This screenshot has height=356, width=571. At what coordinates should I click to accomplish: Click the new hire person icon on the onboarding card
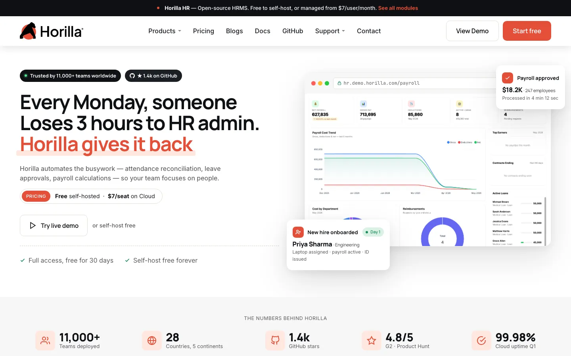click(298, 232)
